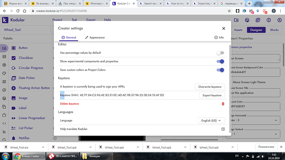The image size is (285, 160).
Task: Click the account profile icon in Kodular header
Action: 279,20
